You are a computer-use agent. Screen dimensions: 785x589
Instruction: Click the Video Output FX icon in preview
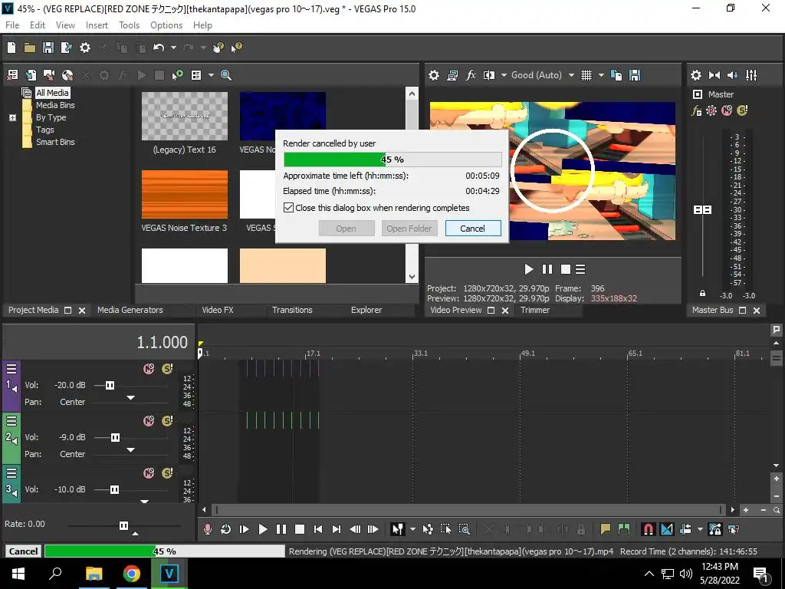pos(471,75)
